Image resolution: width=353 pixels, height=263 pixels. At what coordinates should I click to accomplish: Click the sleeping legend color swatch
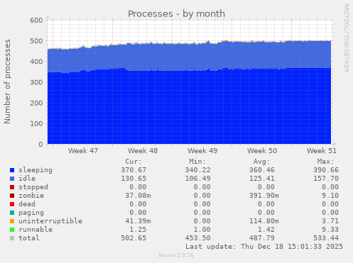click(x=12, y=170)
